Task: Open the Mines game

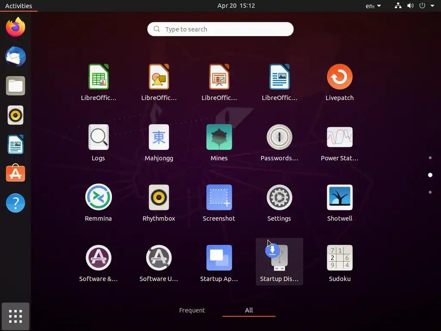Action: (219, 137)
